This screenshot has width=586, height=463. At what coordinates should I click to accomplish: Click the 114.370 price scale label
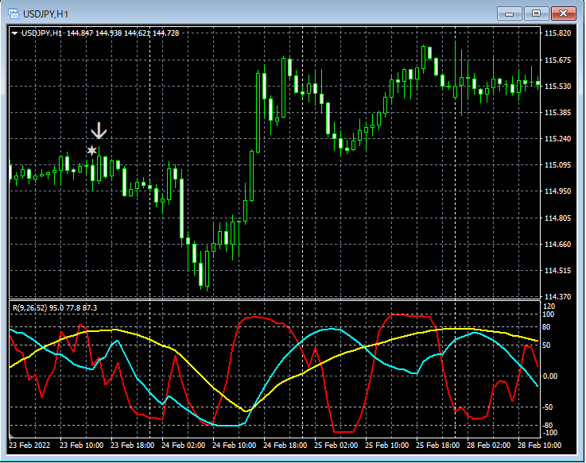pos(558,297)
